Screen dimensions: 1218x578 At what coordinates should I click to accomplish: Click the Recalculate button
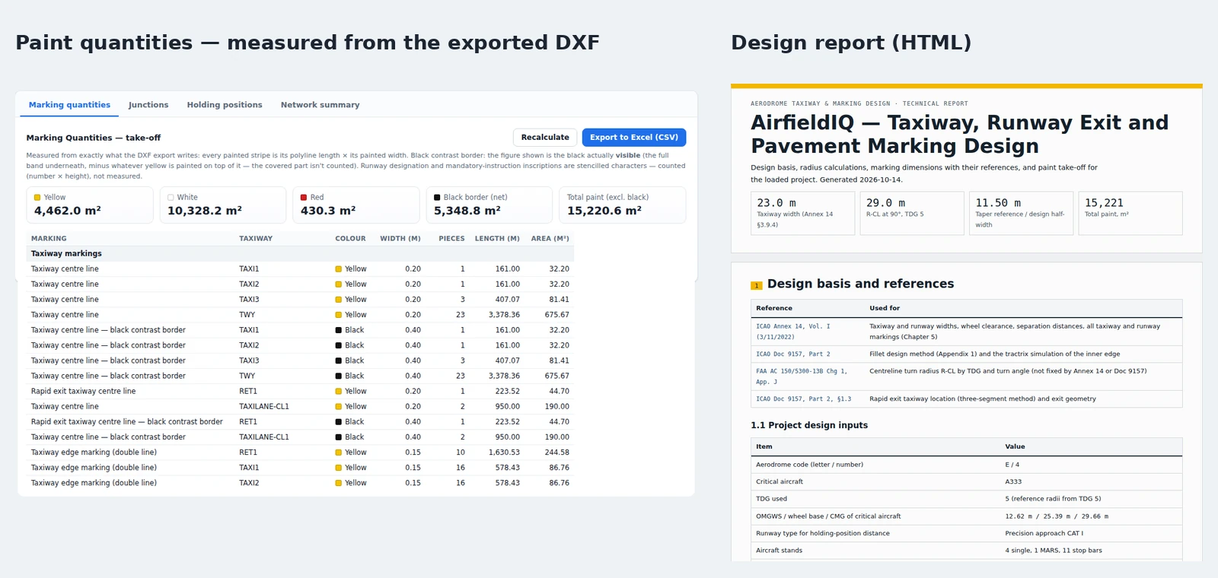[545, 138]
